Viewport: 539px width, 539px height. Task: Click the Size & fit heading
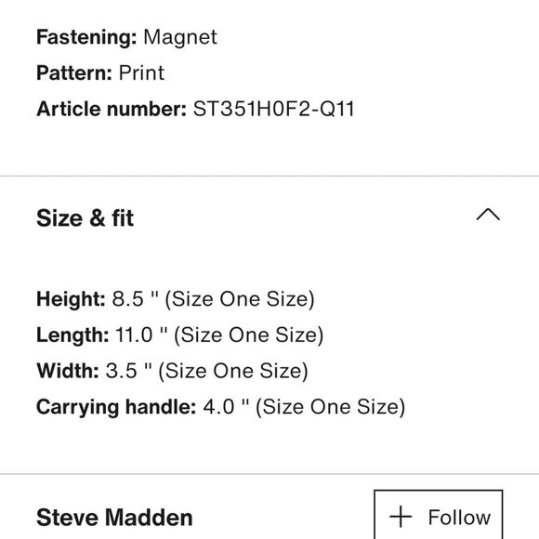coord(85,218)
